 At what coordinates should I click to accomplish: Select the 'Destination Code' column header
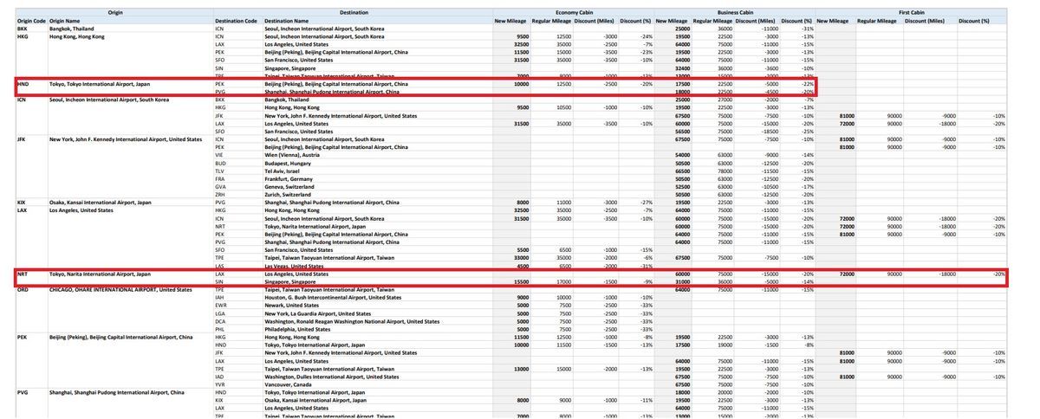237,20
